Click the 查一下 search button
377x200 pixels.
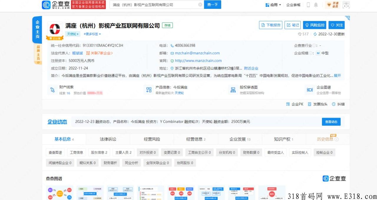pyautogui.click(x=212, y=5)
